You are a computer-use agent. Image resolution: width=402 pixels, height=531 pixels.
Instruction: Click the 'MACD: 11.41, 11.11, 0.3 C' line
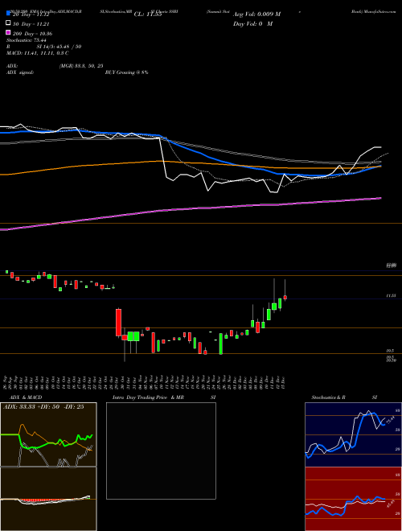click(x=37, y=53)
